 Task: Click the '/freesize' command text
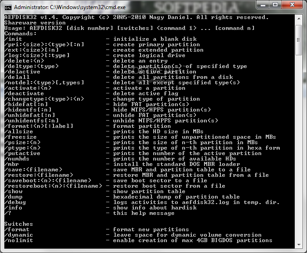(x=20, y=137)
